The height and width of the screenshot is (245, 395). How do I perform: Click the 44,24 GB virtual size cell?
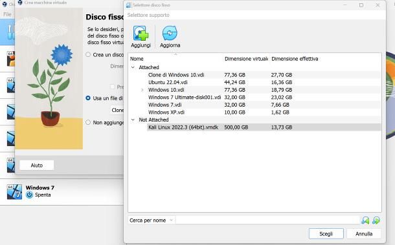point(234,82)
